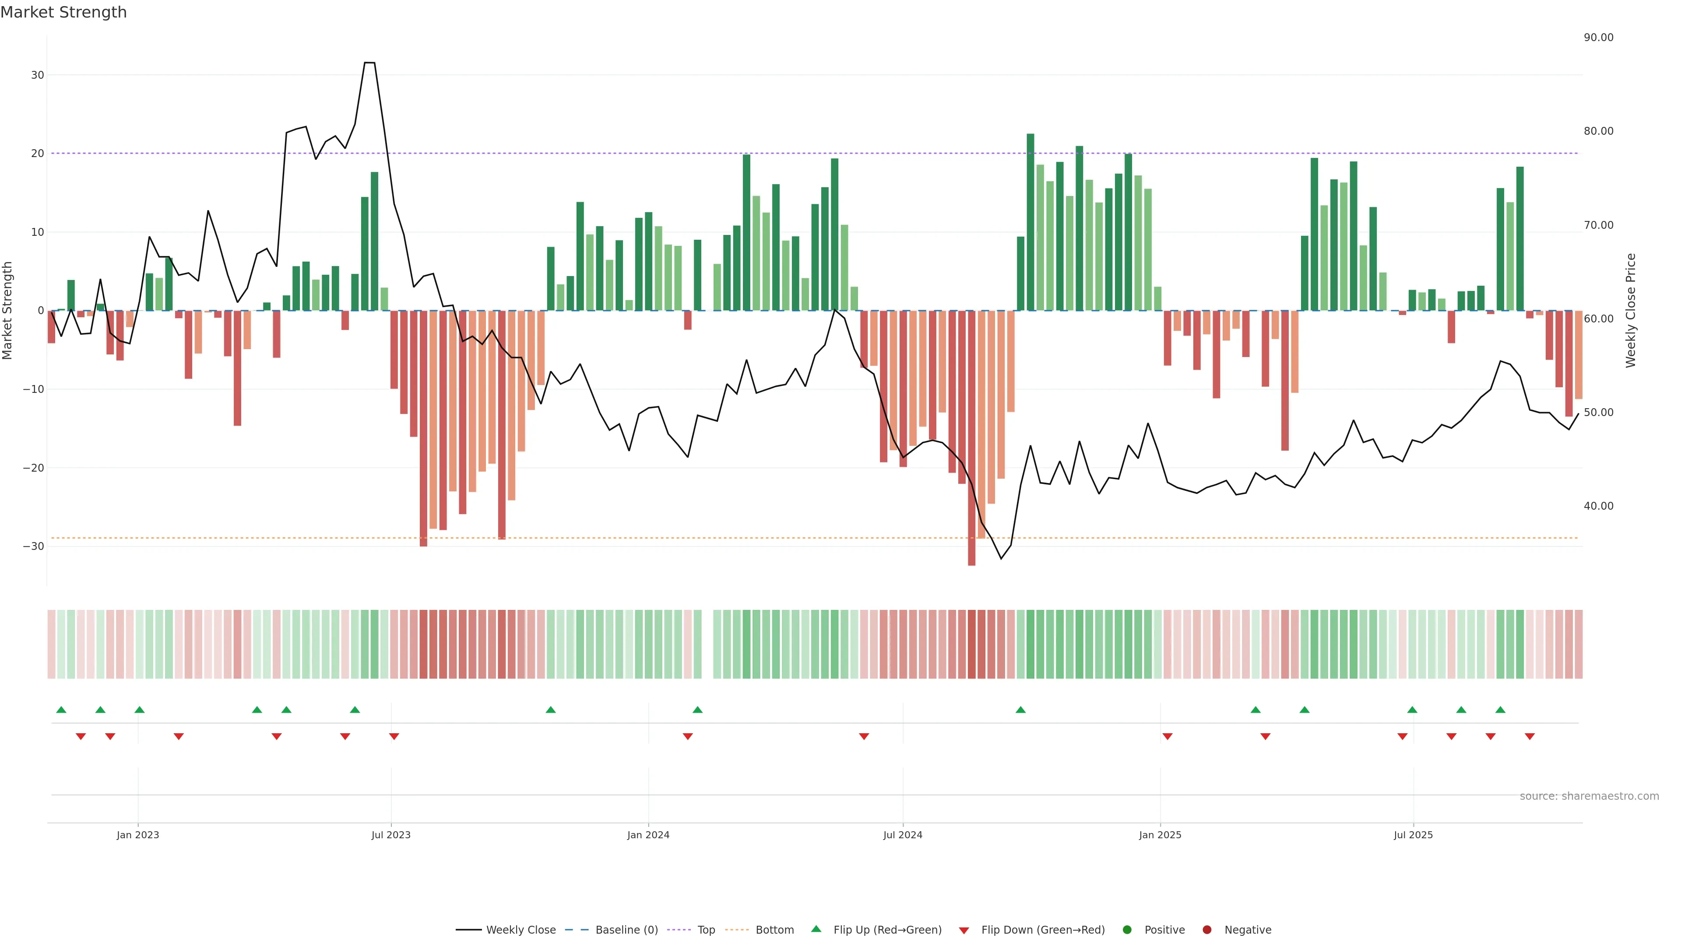
Task: Click flip-down marker just before Jul 2024
Action: 864,736
